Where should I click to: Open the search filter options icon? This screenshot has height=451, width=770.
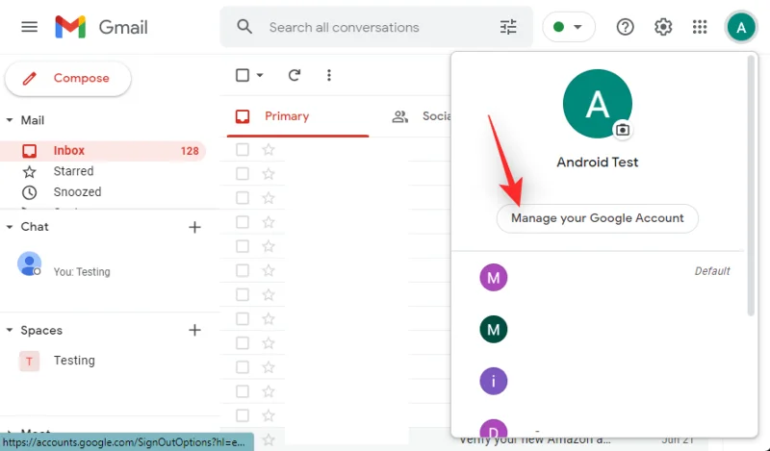coord(508,27)
